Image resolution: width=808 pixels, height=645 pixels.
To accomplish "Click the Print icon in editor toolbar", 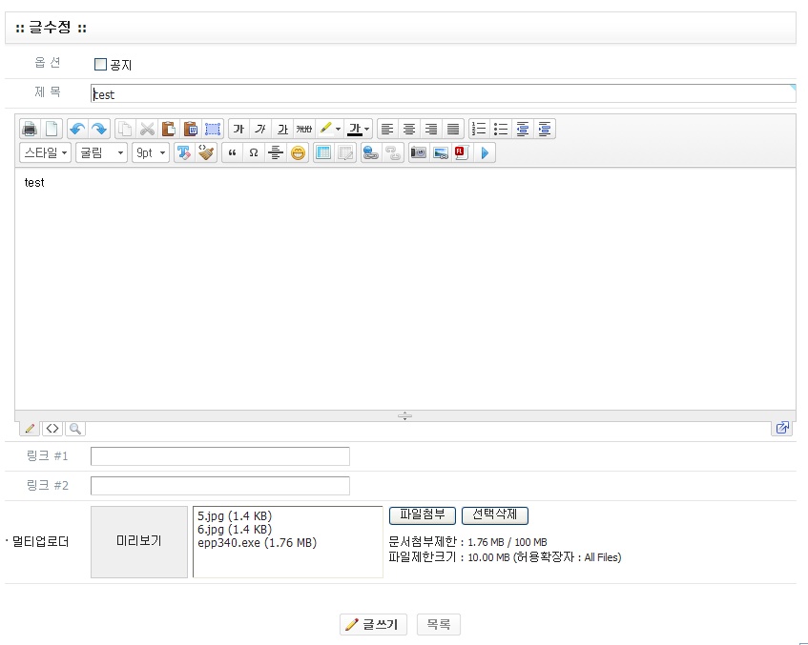I will tap(30, 129).
